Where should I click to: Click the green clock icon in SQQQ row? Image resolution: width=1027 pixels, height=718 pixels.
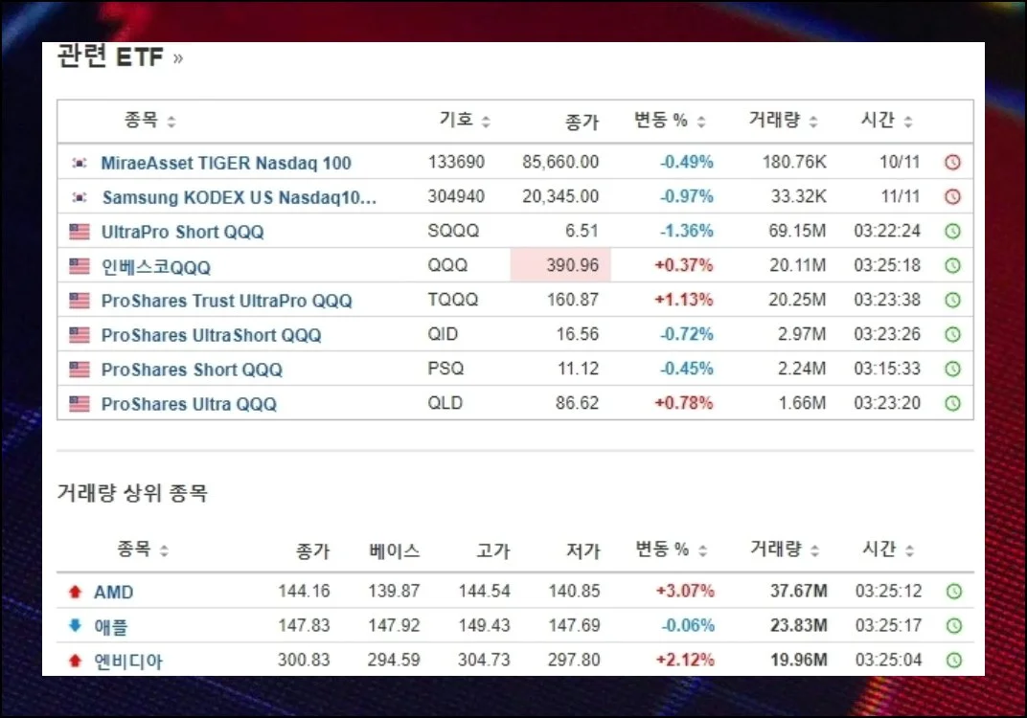[952, 232]
